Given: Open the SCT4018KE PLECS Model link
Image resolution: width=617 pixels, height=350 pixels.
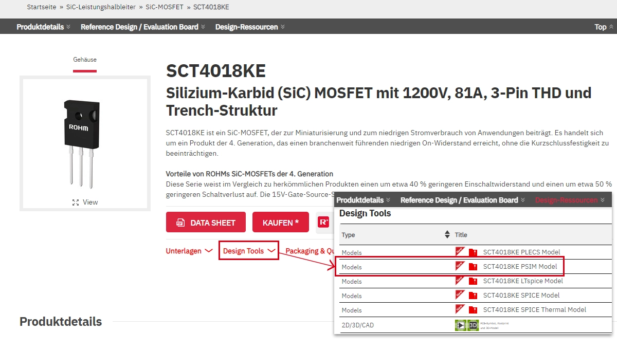Looking at the screenshot, I should (522, 252).
